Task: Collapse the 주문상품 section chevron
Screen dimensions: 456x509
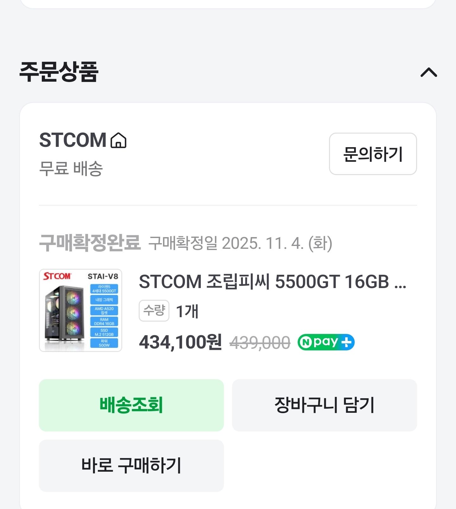Action: pos(428,72)
